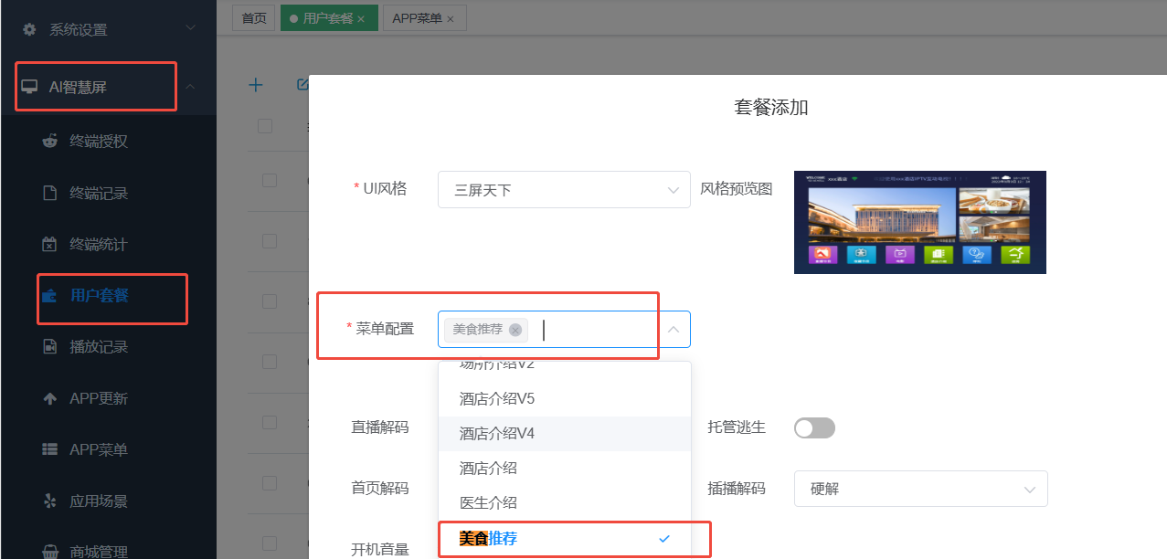
Task: Collapse the AI智慧屏 sidebar menu
Action: click(x=190, y=87)
